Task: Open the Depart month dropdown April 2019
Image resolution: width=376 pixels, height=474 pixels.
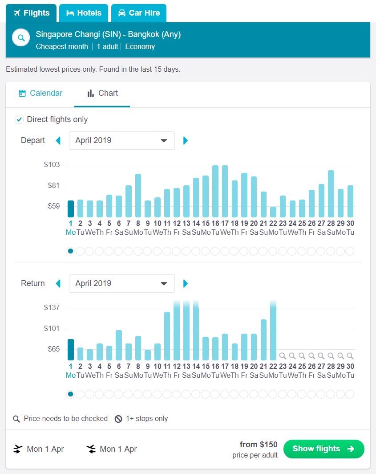Action: pos(121,141)
